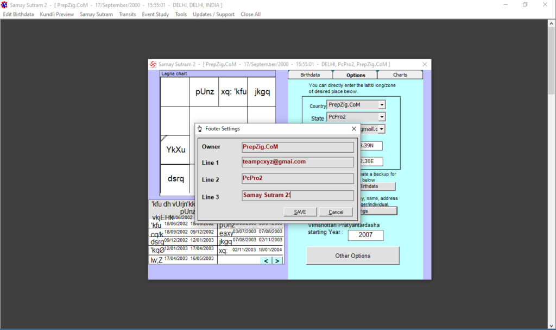Image resolution: width=556 pixels, height=330 pixels.
Task: Close the inner Samay Sutram 2 window
Action: coord(425,64)
